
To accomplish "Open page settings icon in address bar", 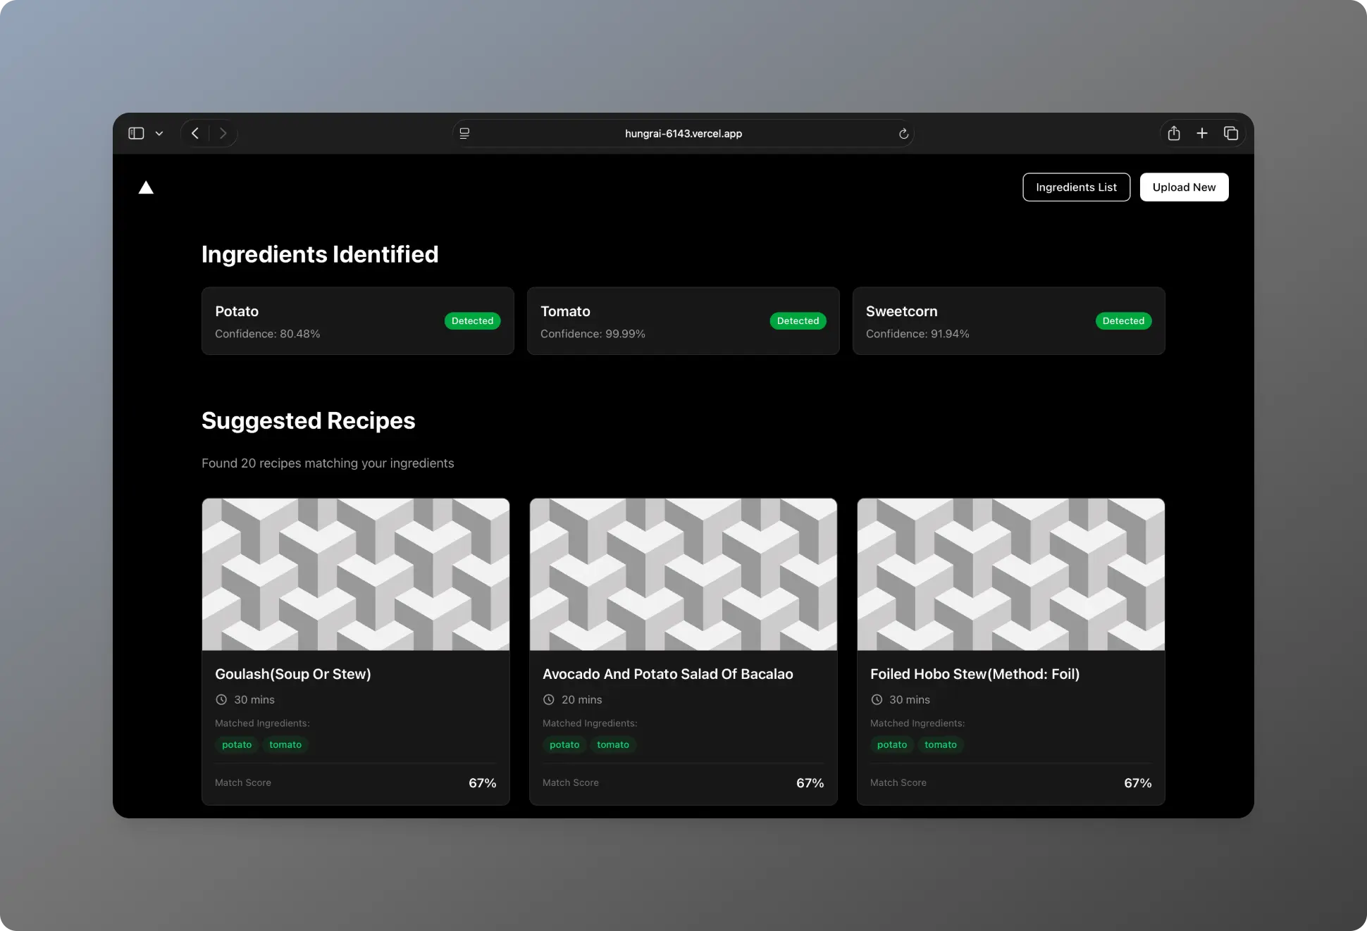I will tap(464, 134).
